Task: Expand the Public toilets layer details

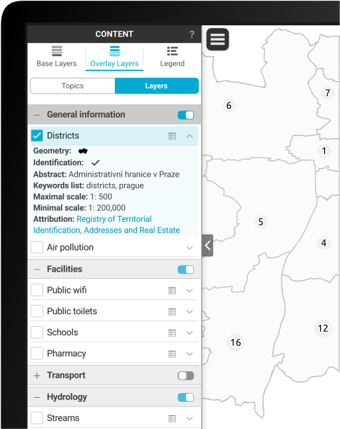Action: (189, 311)
